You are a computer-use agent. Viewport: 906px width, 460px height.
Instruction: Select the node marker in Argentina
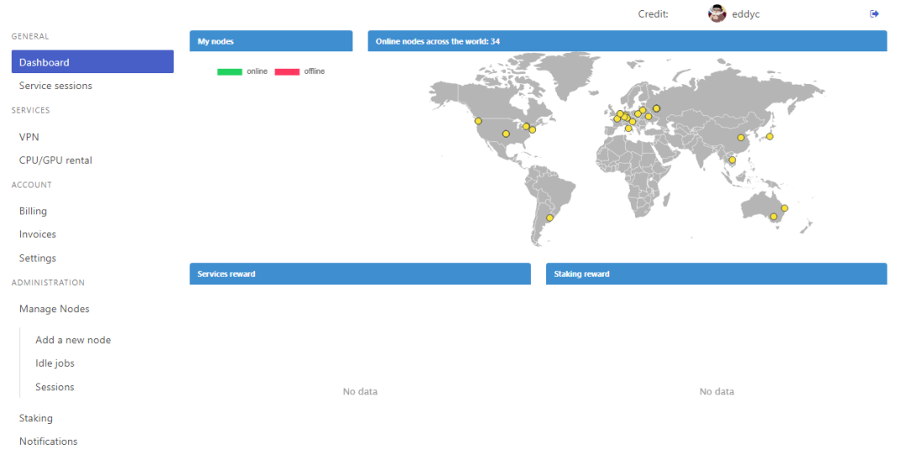[549, 218]
